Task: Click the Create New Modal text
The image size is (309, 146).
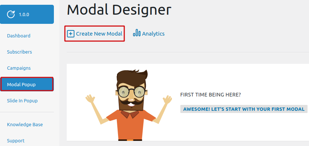Action: pos(99,34)
